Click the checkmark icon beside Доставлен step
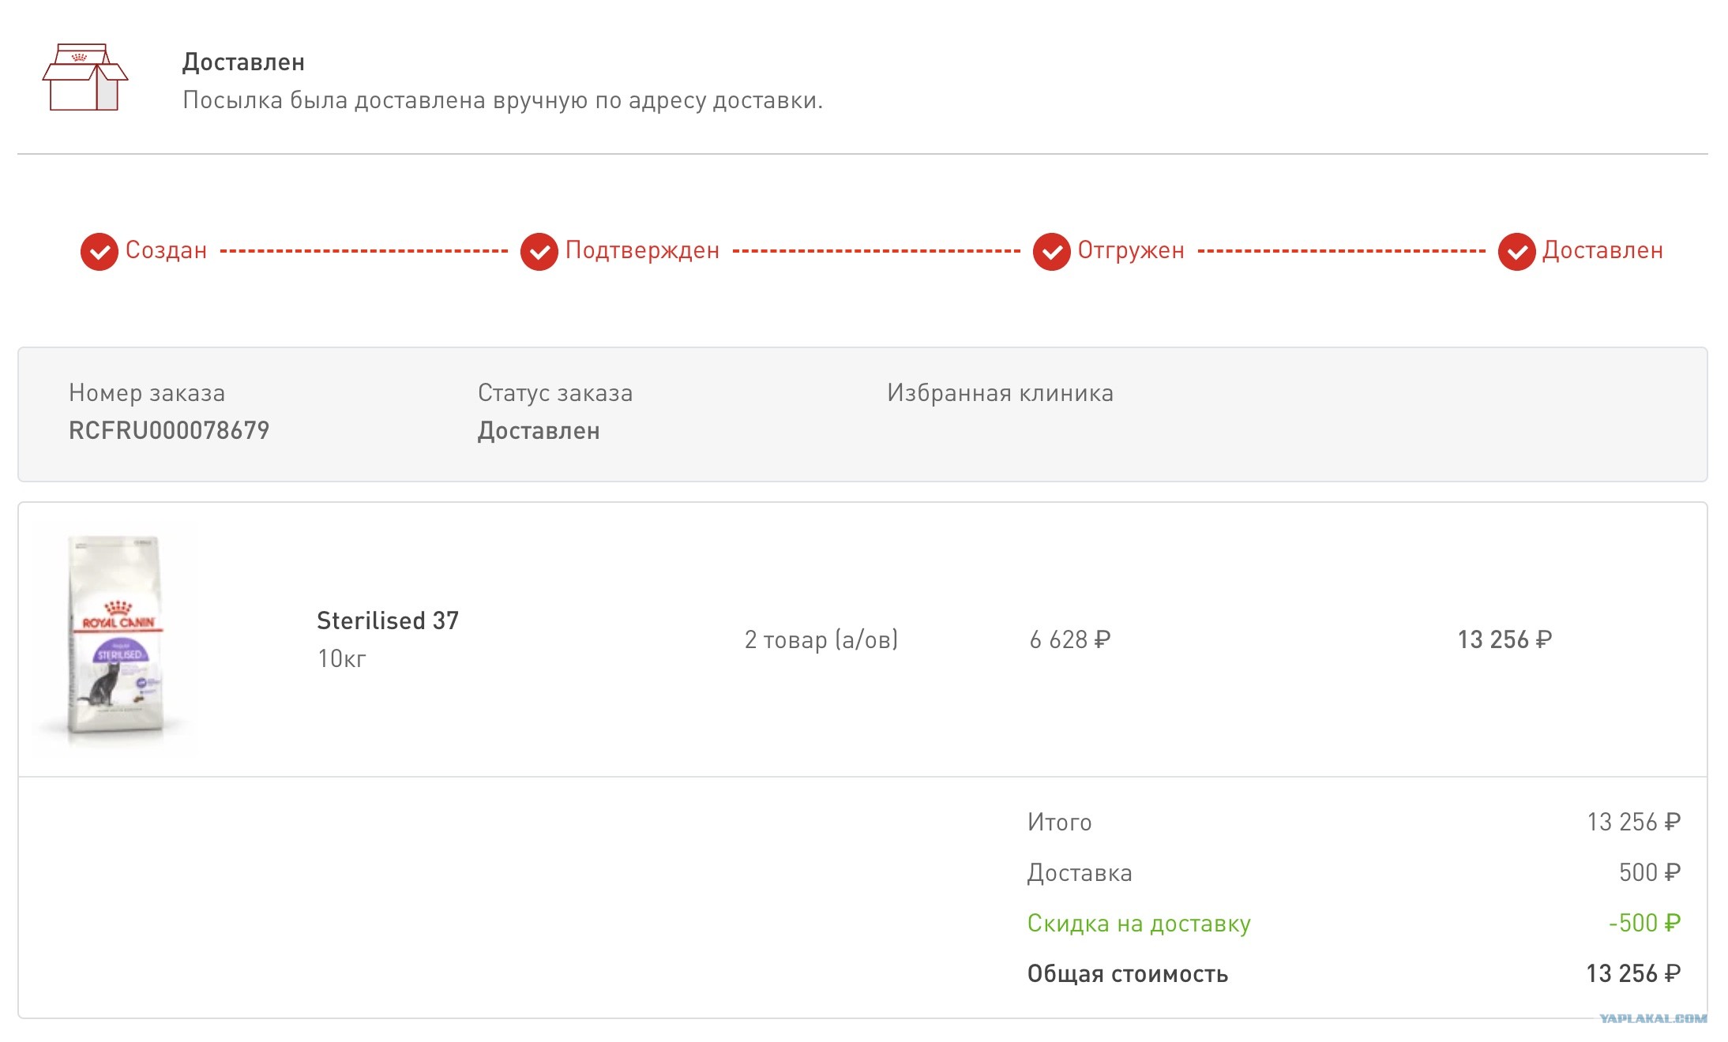Viewport: 1728px width, 1042px height. click(1517, 252)
